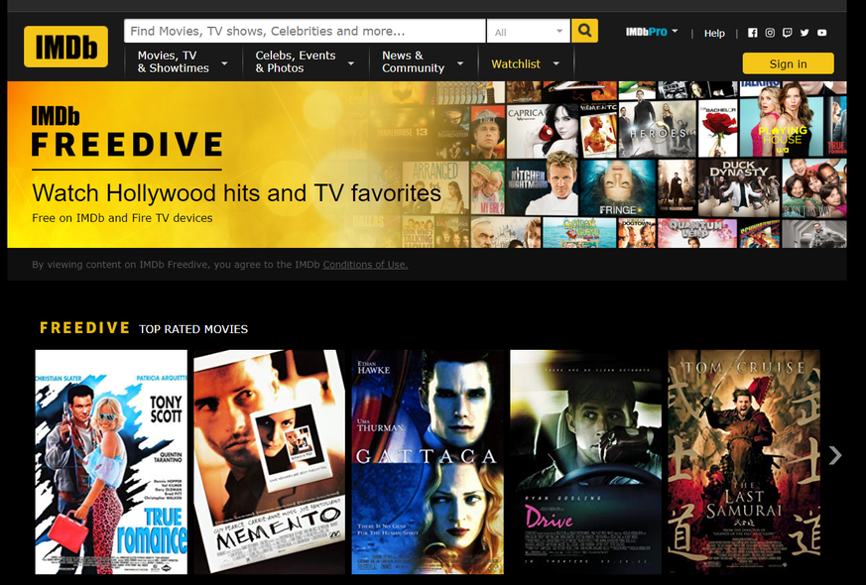Click the 'Watch Hollywood hits and TV favorites' text
This screenshot has height=585, width=866.
tap(236, 193)
